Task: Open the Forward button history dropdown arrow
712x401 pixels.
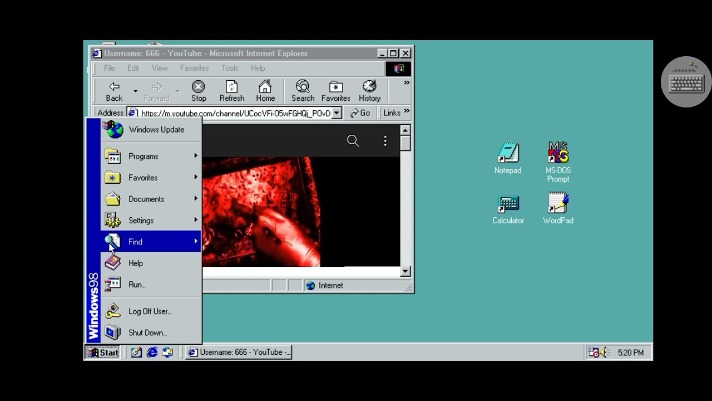Action: 178,91
